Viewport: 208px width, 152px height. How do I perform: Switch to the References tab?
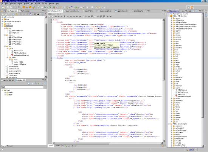pos(24,11)
